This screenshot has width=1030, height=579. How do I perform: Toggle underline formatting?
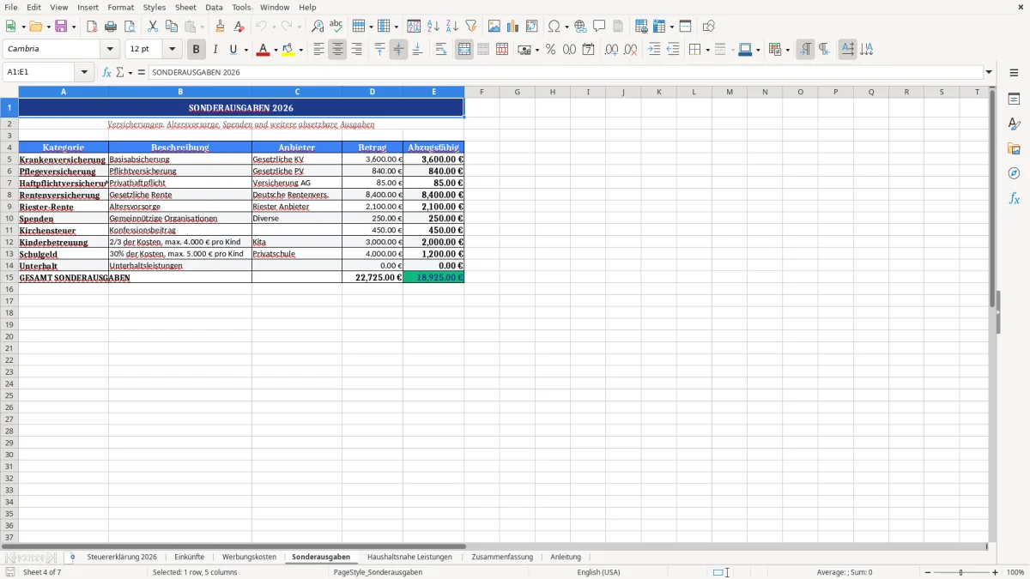[233, 49]
